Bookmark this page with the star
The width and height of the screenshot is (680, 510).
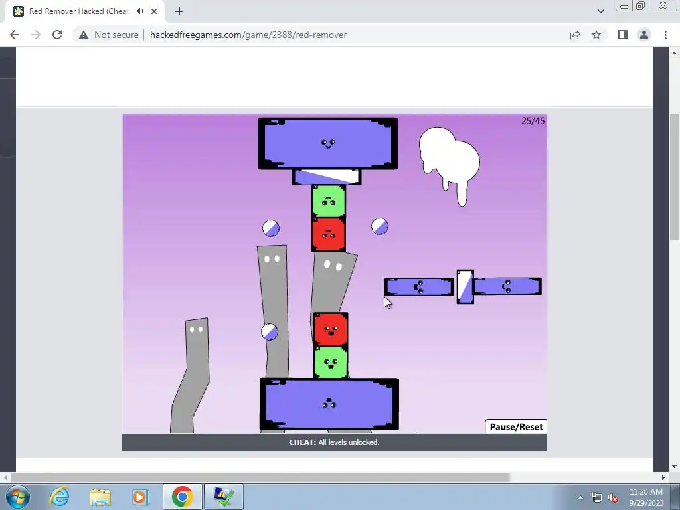point(596,35)
